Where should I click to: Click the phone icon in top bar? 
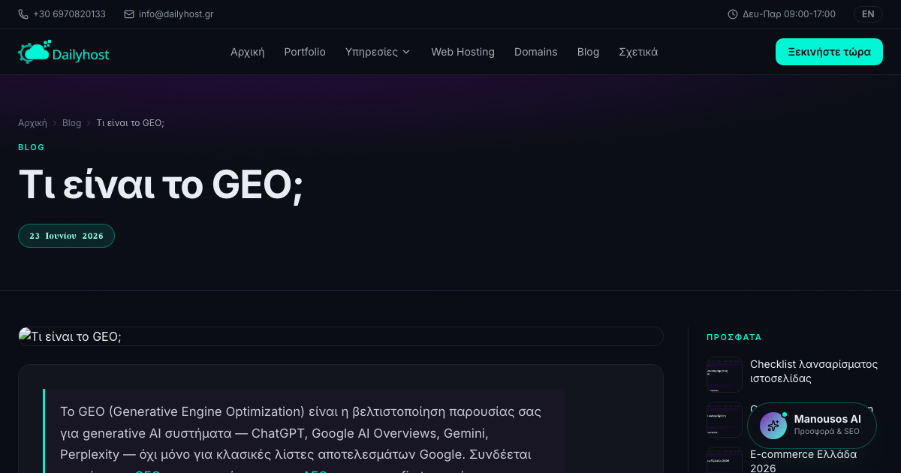23,14
